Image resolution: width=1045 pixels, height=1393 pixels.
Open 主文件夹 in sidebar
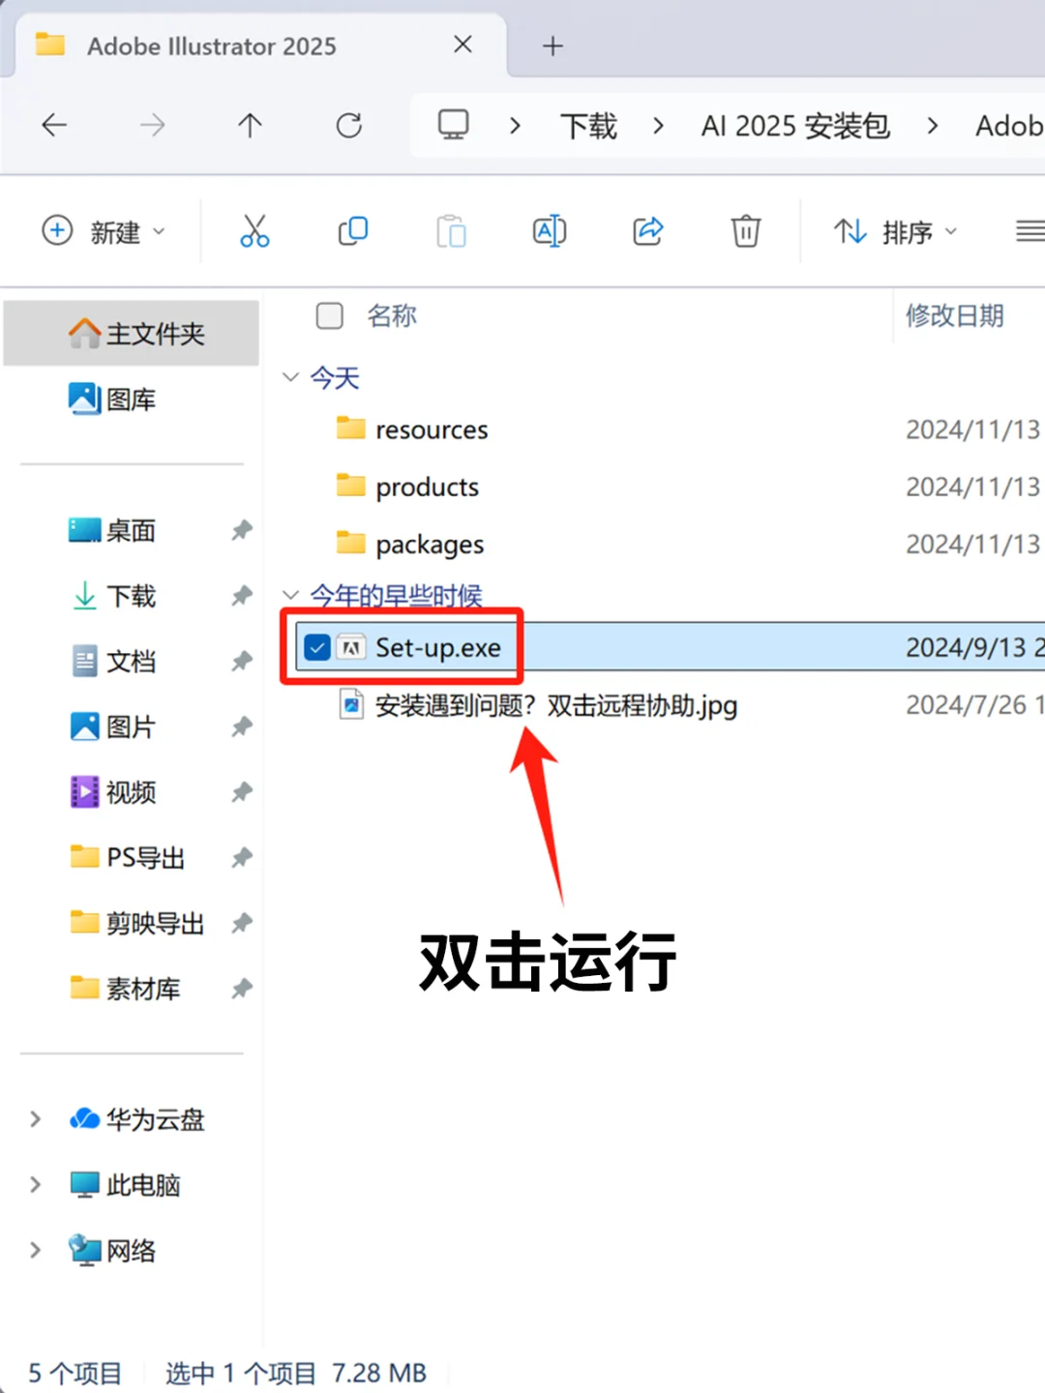coord(132,334)
